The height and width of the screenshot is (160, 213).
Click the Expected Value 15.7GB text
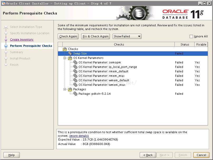pos(88,139)
